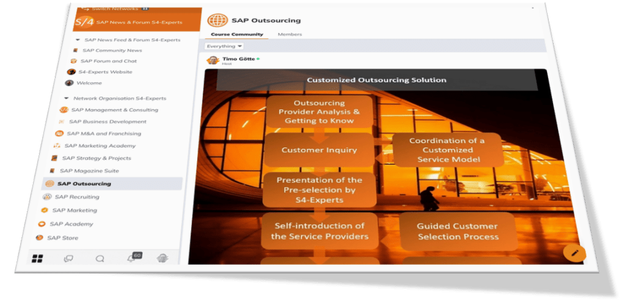Viewport: 624px width, 302px height.
Task: Click the SAP News & Forum S4-Experts header
Action: click(x=137, y=19)
